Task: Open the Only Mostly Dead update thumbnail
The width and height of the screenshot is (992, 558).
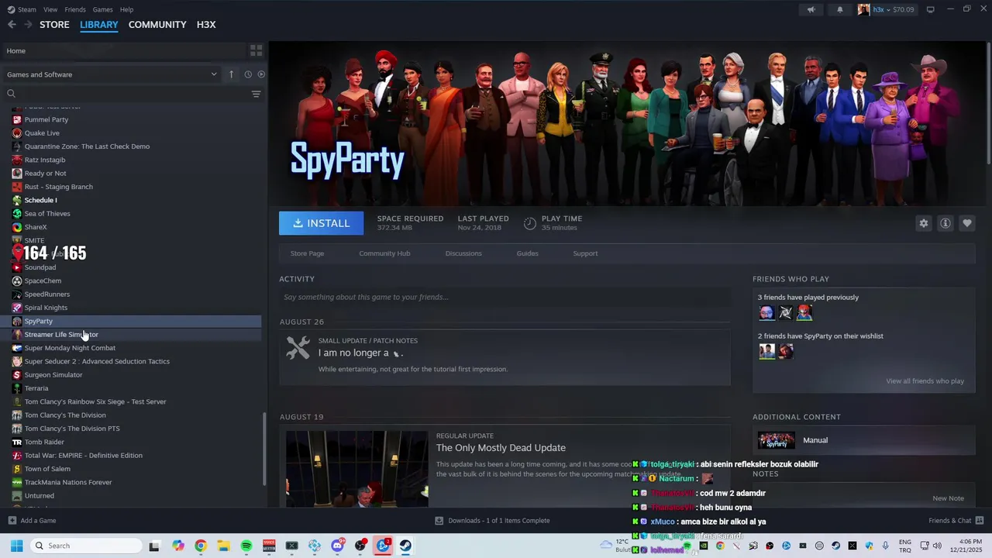Action: click(x=356, y=468)
